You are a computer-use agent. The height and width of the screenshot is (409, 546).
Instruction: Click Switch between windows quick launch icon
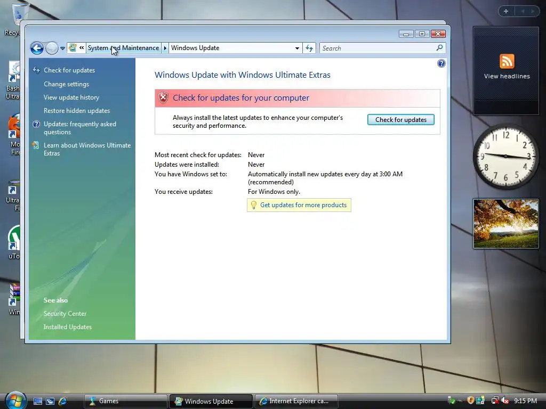(x=50, y=402)
